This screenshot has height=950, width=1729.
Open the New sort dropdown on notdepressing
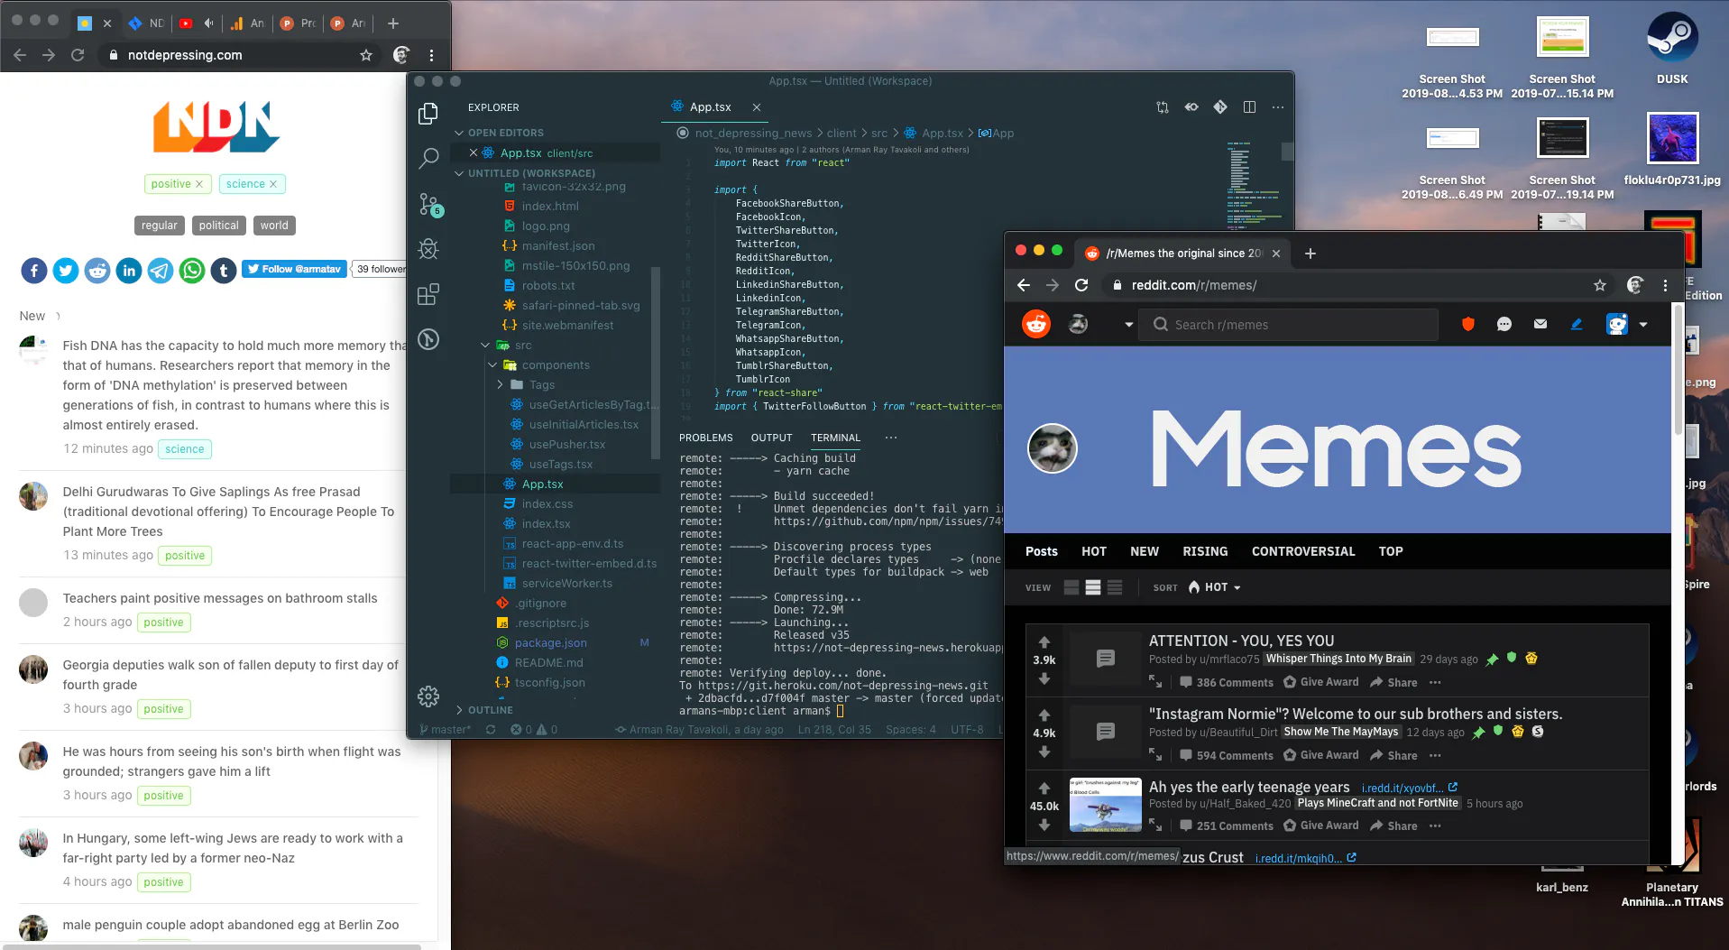[40, 316]
